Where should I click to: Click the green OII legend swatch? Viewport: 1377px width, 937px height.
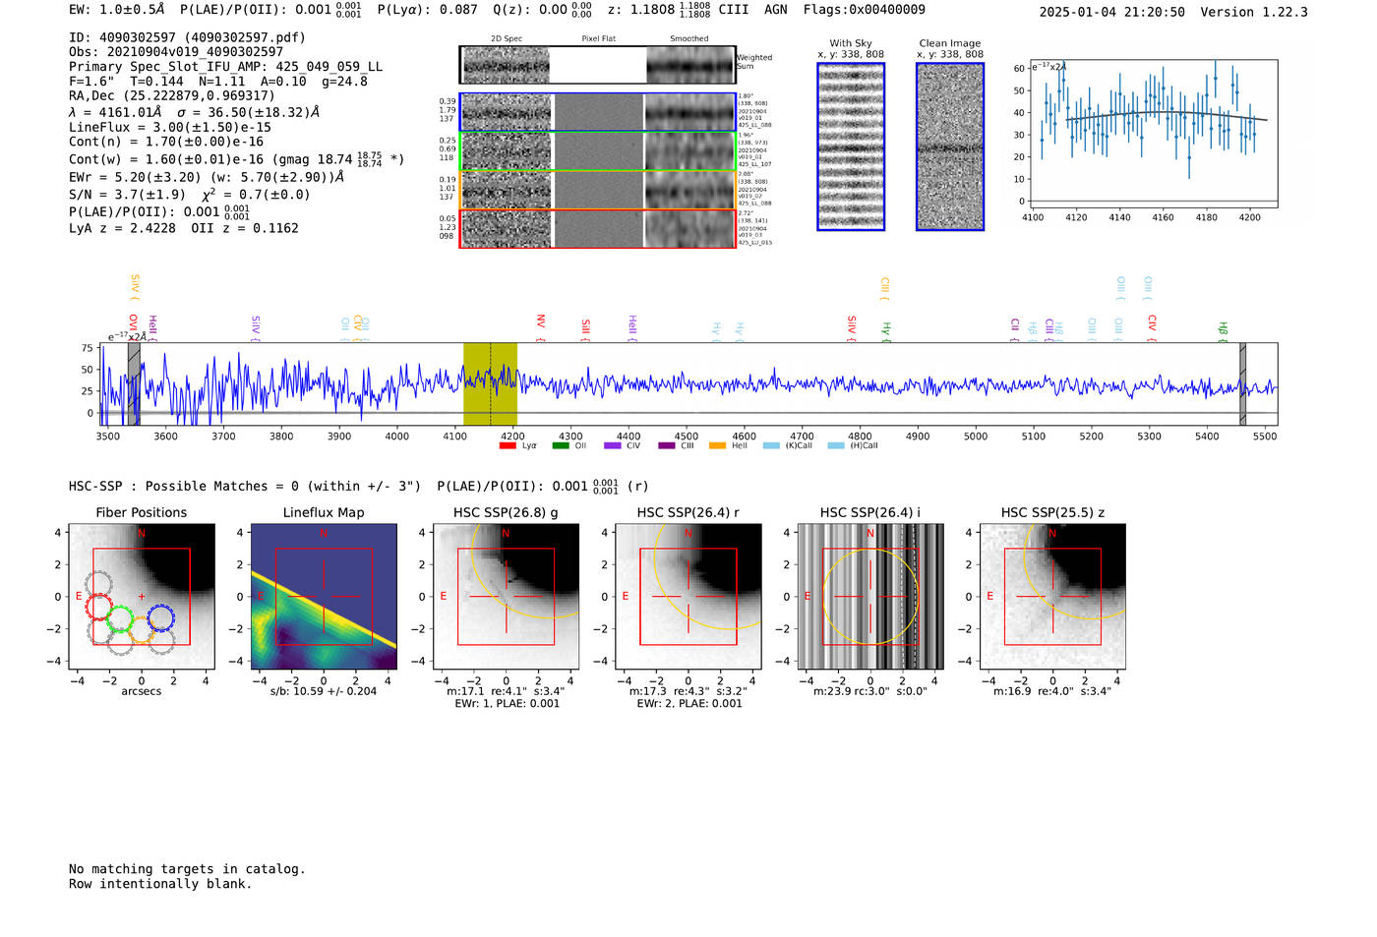click(561, 445)
